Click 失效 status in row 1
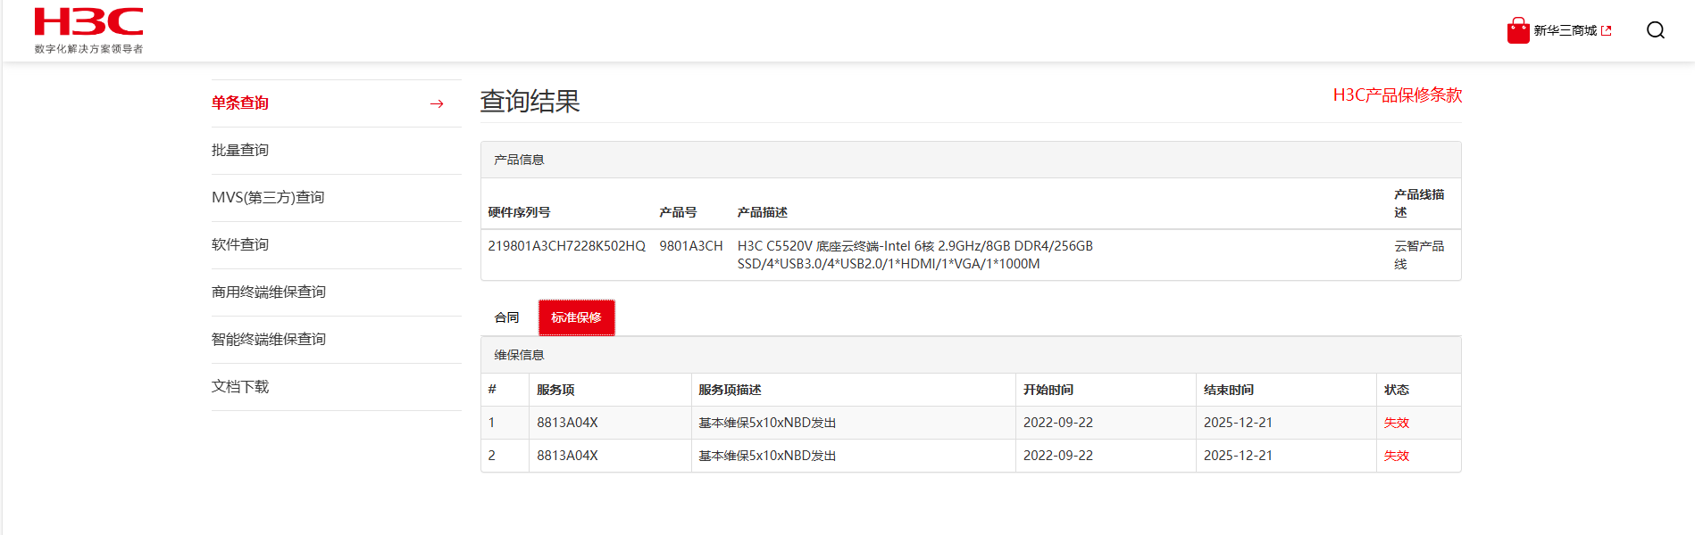The height and width of the screenshot is (535, 1695). pyautogui.click(x=1397, y=423)
